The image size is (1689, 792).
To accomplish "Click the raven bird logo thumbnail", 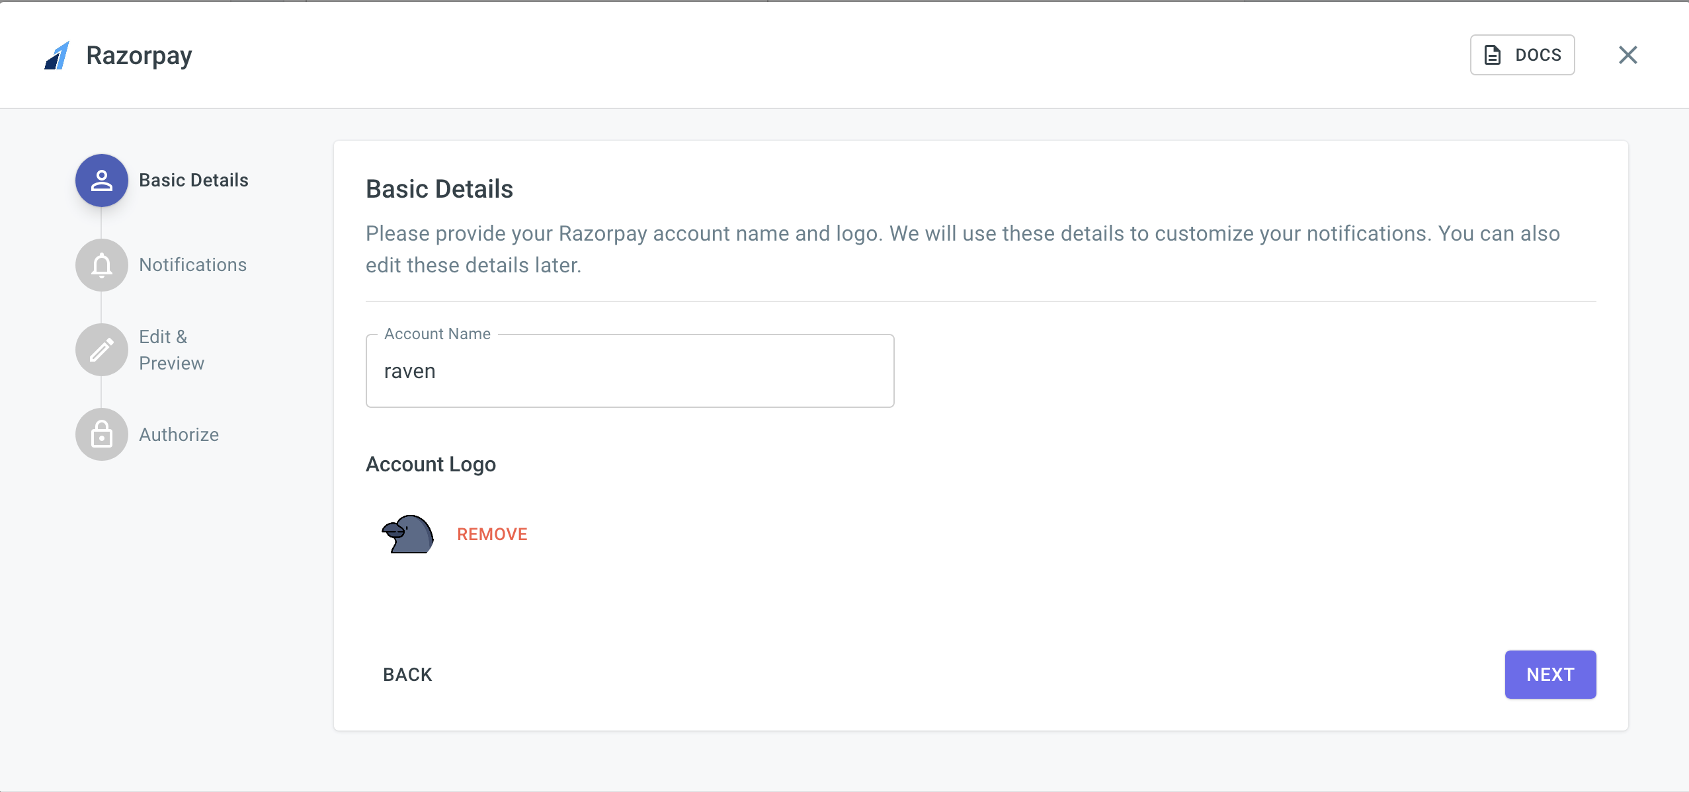I will pyautogui.click(x=407, y=534).
